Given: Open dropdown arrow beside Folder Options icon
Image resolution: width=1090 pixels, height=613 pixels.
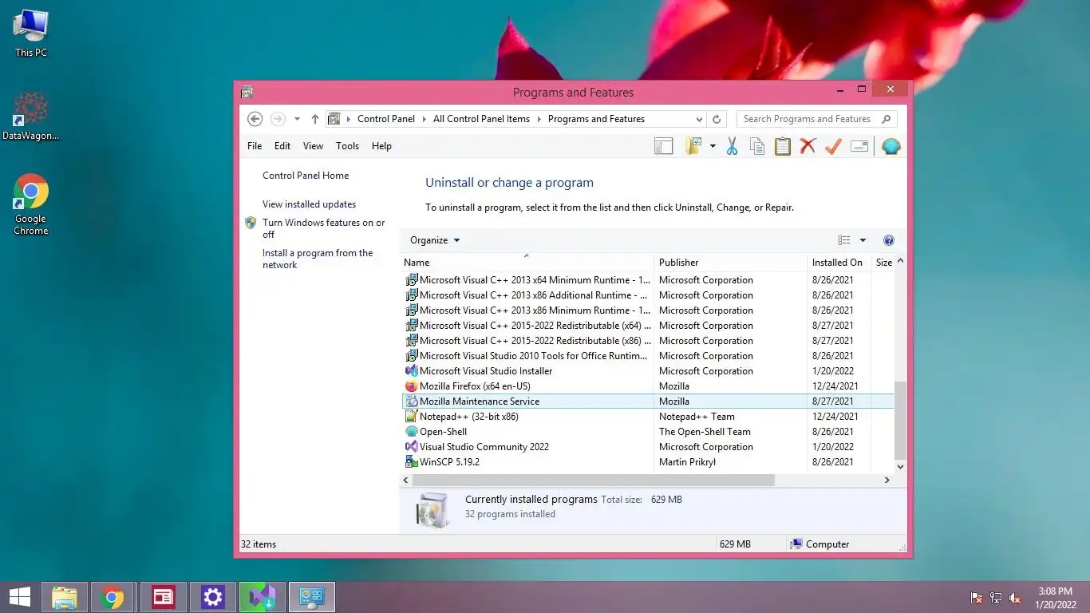Looking at the screenshot, I should [x=713, y=146].
